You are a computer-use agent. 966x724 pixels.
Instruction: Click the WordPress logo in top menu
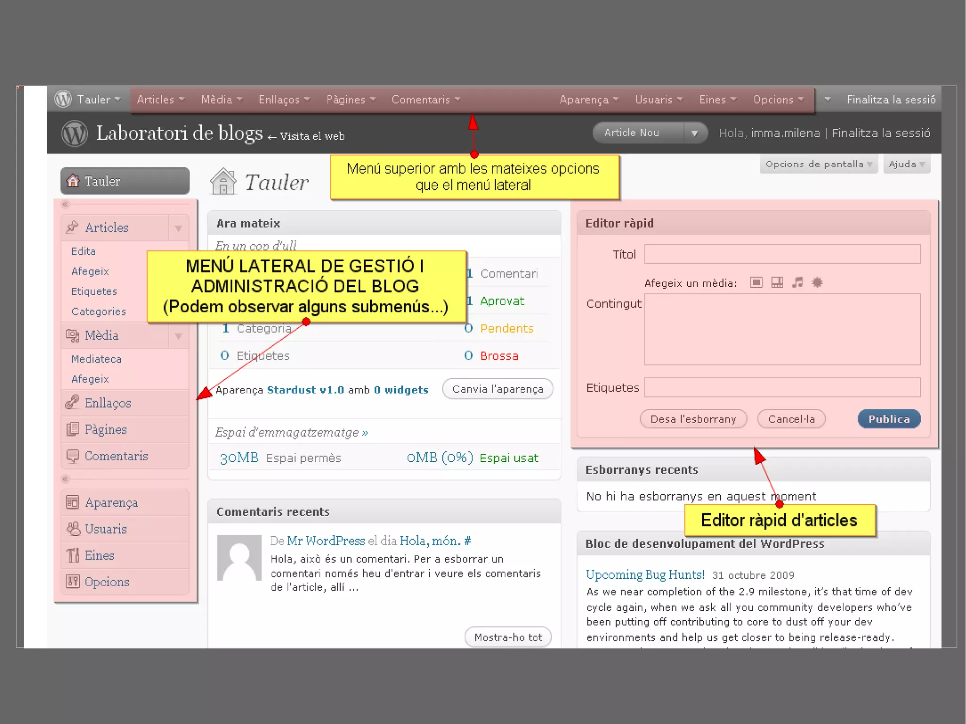pos(63,99)
